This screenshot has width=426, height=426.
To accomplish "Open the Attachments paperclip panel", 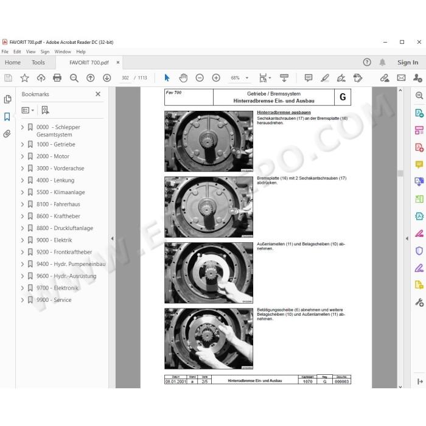I will click(7, 134).
